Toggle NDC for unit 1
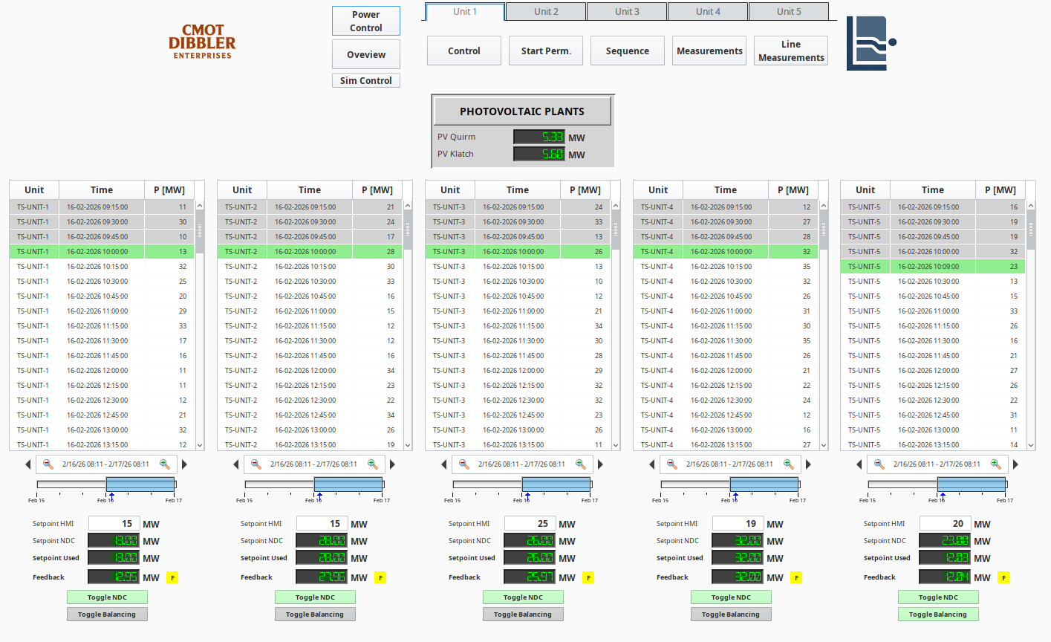 click(x=107, y=597)
